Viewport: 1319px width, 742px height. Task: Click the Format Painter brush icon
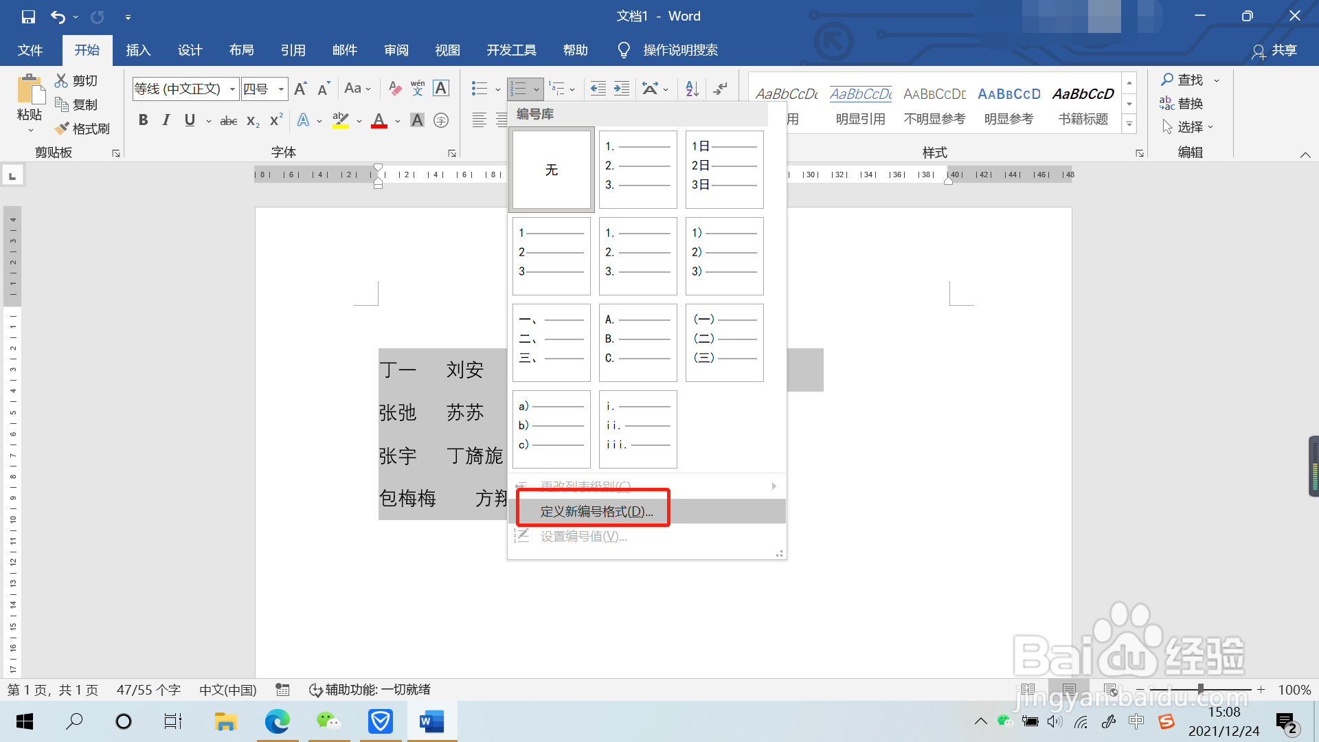point(63,128)
